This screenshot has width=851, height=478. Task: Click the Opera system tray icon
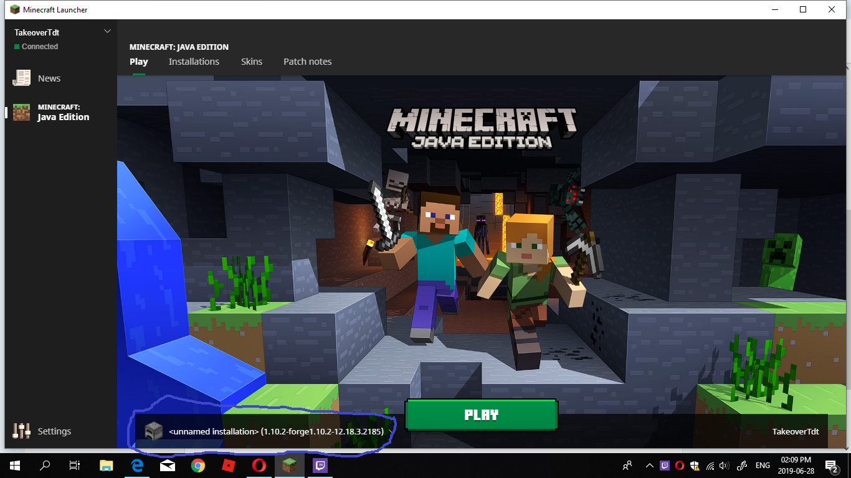pos(680,466)
